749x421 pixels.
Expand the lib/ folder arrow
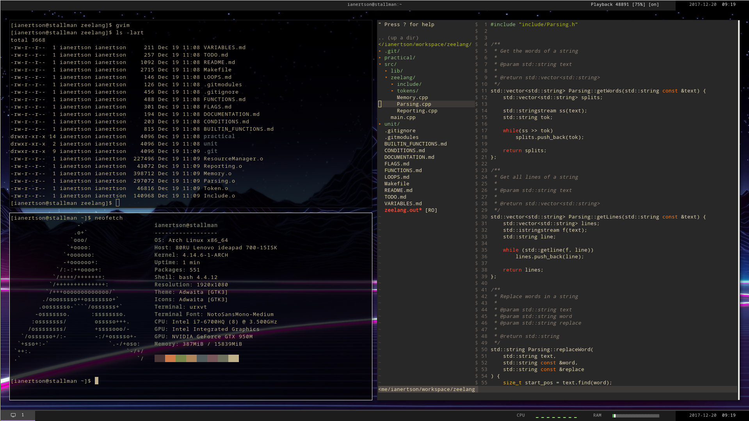coord(386,71)
